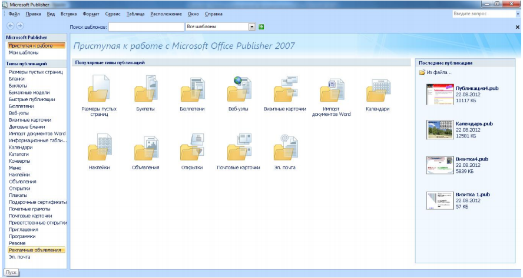Select Импорт документов Word in sidebar list
523x278 pixels.
point(37,133)
